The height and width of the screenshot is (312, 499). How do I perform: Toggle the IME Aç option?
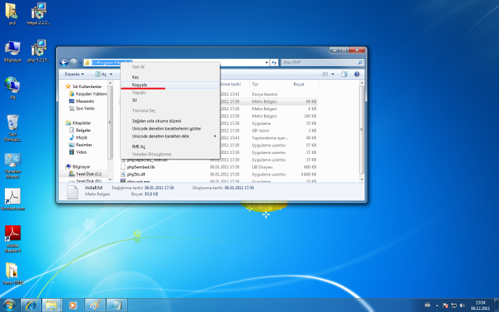[x=139, y=146]
